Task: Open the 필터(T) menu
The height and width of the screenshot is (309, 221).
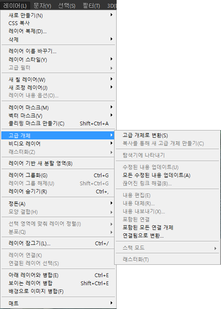Action: [91, 6]
